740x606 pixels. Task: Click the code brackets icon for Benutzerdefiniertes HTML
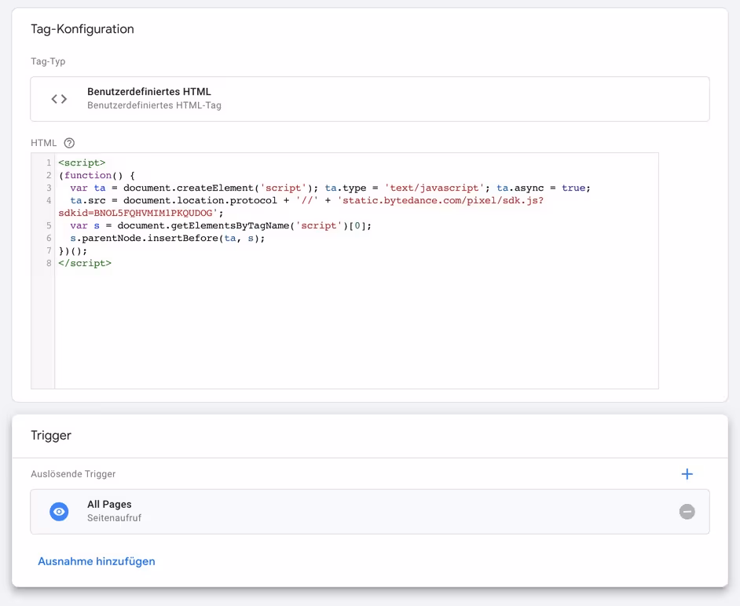[59, 99]
